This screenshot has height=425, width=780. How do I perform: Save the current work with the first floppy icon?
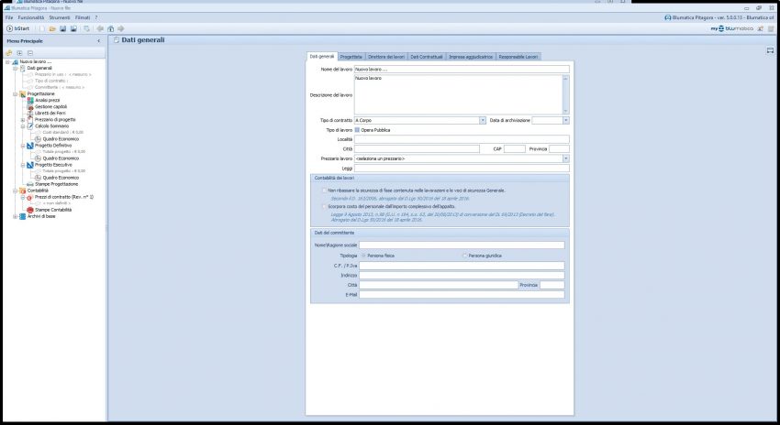(x=62, y=28)
